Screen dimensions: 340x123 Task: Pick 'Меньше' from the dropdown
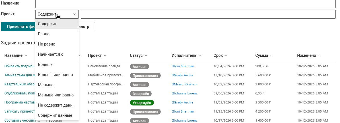[x=57, y=85]
